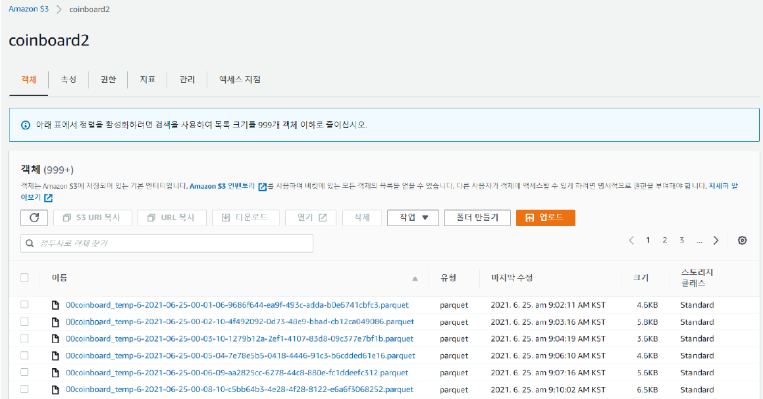Select checkbox for 00-01-06 parquet file
Image resolution: width=763 pixels, height=399 pixels.
click(24, 305)
